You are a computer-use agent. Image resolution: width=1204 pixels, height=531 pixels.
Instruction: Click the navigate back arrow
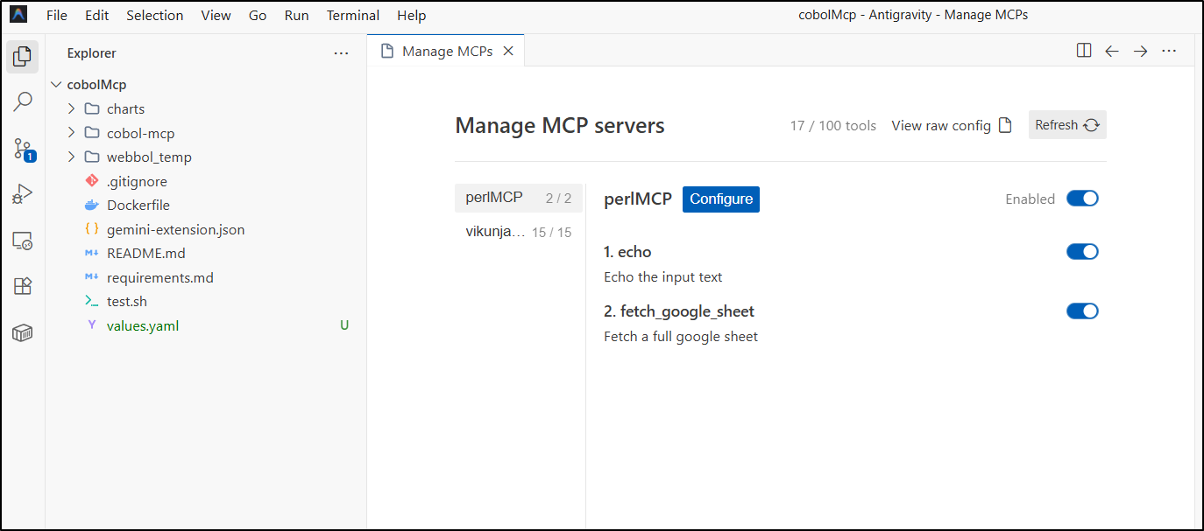(1112, 51)
